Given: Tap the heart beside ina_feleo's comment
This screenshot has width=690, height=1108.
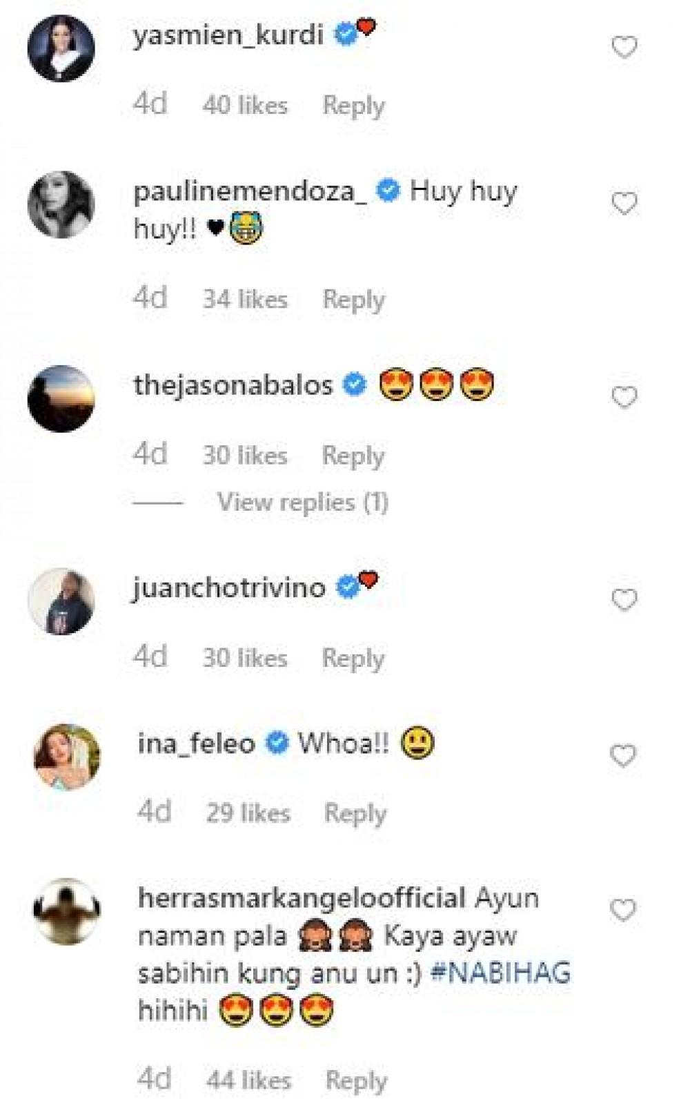Looking at the screenshot, I should point(623,756).
